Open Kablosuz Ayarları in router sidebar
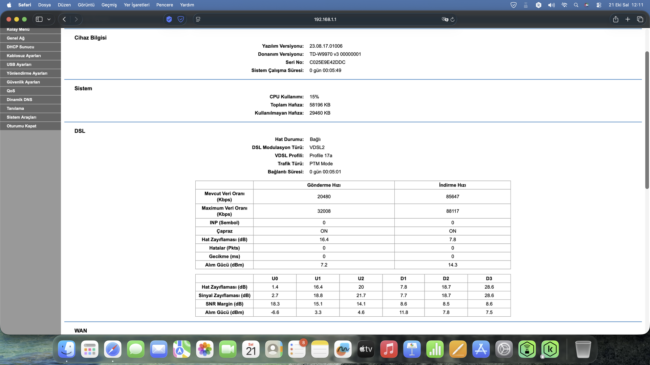Screen dimensions: 650x365 (x=24, y=56)
